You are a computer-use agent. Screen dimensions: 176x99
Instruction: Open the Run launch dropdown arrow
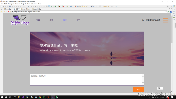point(57,6)
